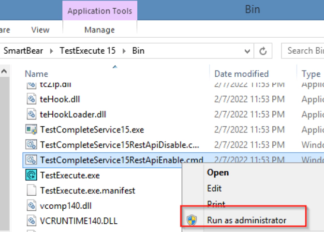The image size is (324, 232).
Task: Open the View ribbon tab
Action: [40, 29]
